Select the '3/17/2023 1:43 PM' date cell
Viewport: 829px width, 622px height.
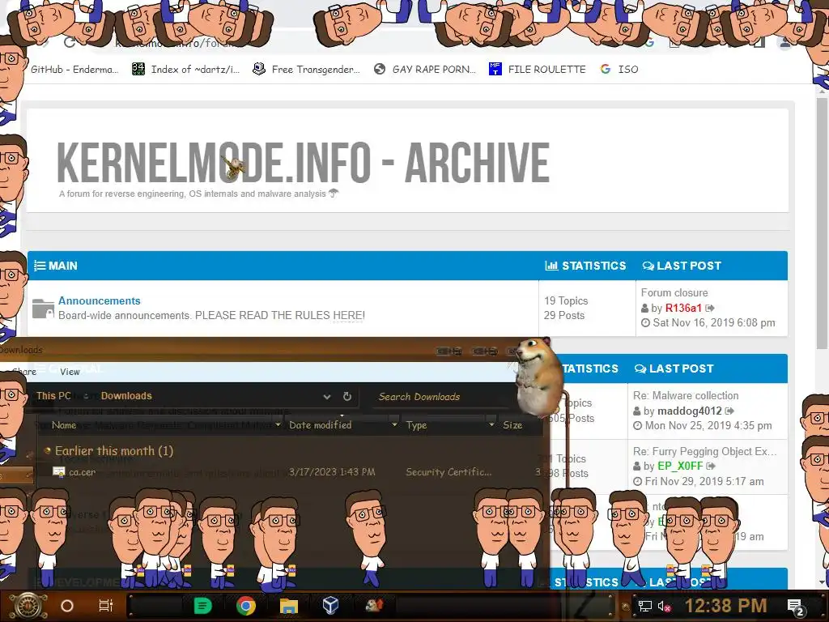pos(332,472)
